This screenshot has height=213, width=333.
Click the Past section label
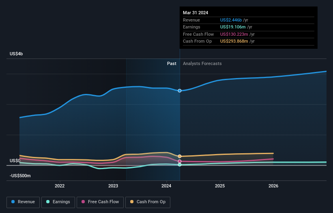pos(172,64)
